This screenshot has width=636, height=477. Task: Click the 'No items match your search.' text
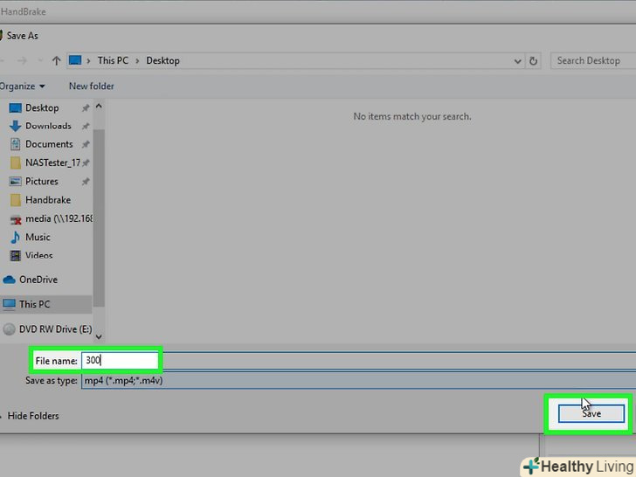(412, 117)
